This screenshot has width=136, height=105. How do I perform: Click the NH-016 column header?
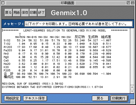(x=32, y=37)
